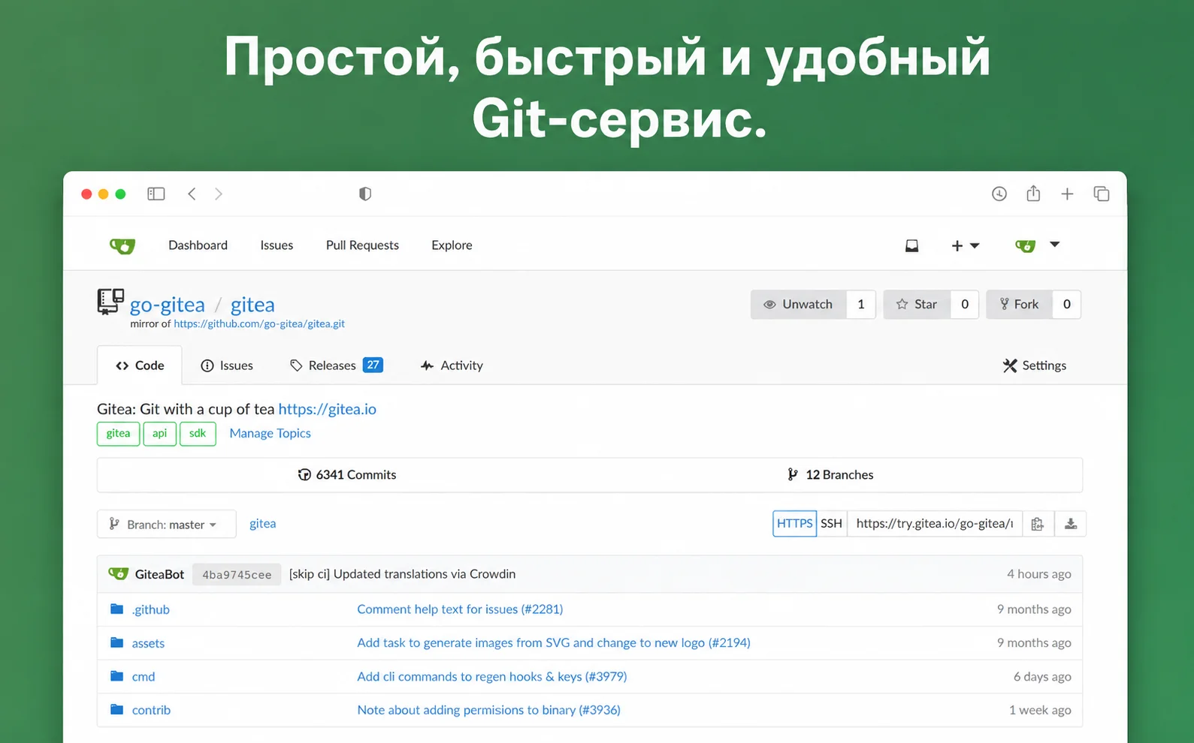Viewport: 1194px width, 743px height.
Task: Open commit 'Comment help text for issues (#2281)'
Action: click(460, 609)
